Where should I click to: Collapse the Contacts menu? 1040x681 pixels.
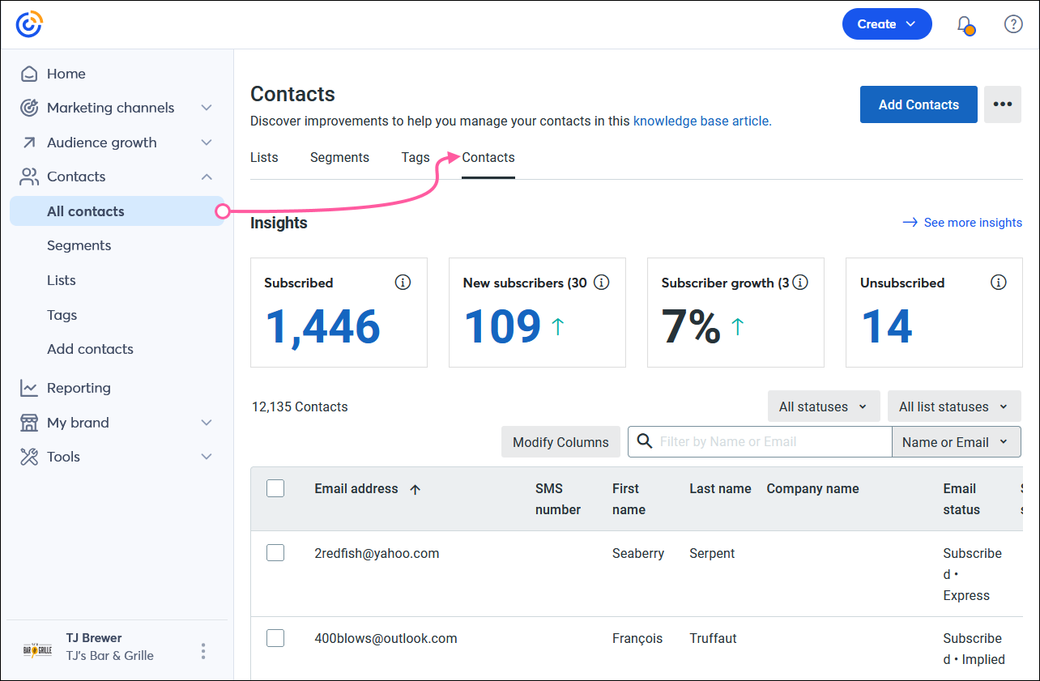207,177
